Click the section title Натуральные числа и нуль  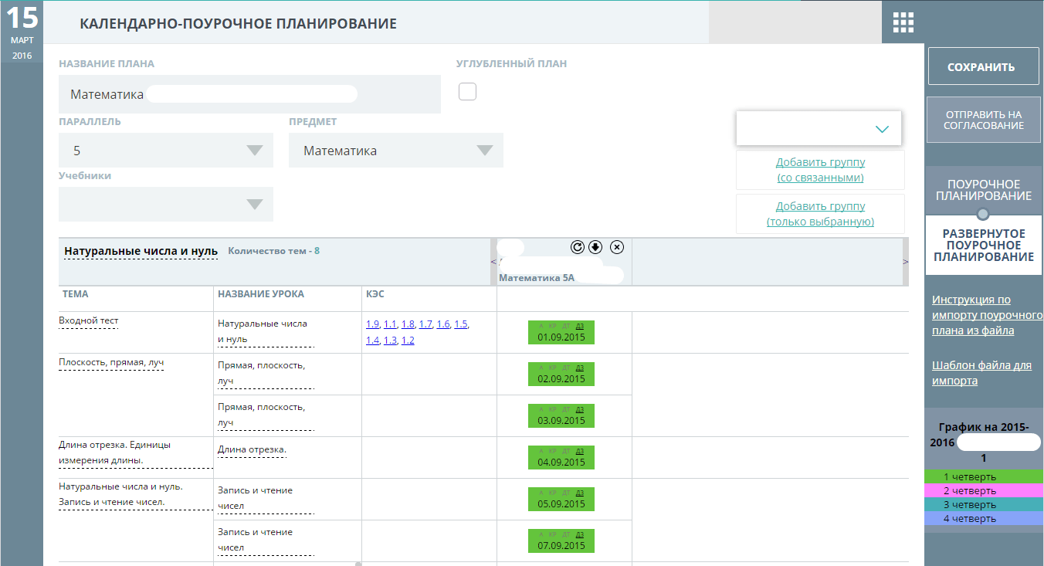(141, 251)
